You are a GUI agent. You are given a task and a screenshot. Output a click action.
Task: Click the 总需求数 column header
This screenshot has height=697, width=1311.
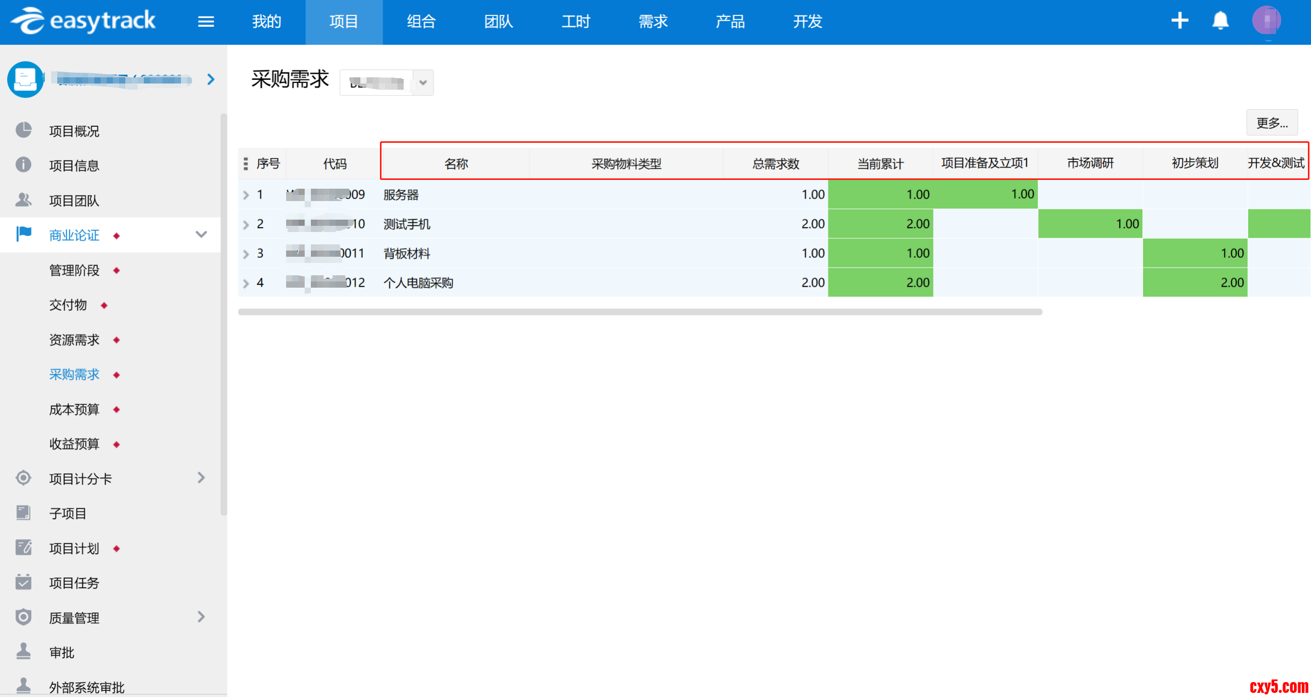775,164
